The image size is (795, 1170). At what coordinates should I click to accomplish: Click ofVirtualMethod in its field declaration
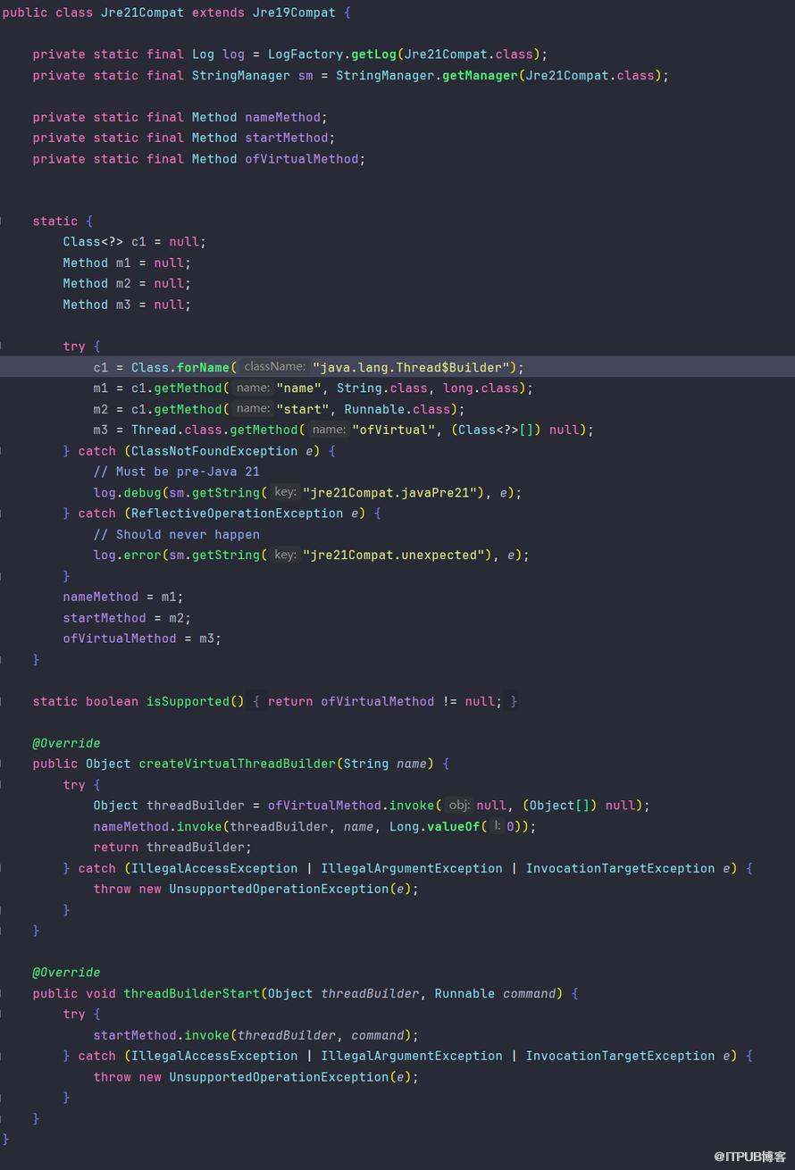tap(302, 159)
